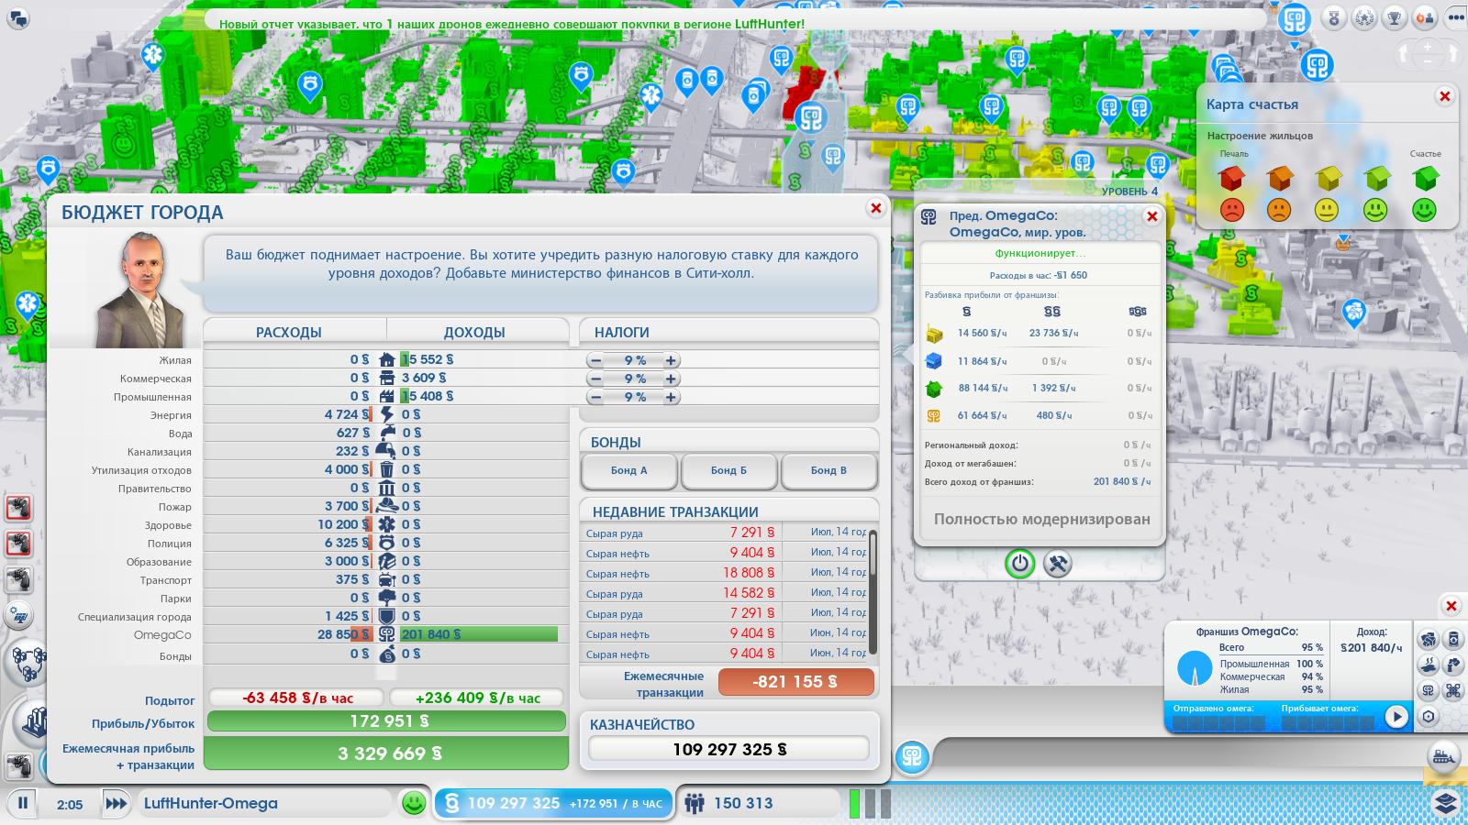Close the Карта счастья legend panel
The height and width of the screenshot is (825, 1468).
click(1445, 96)
